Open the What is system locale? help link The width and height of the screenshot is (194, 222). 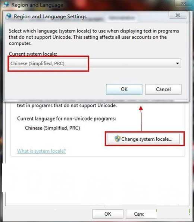(41, 151)
